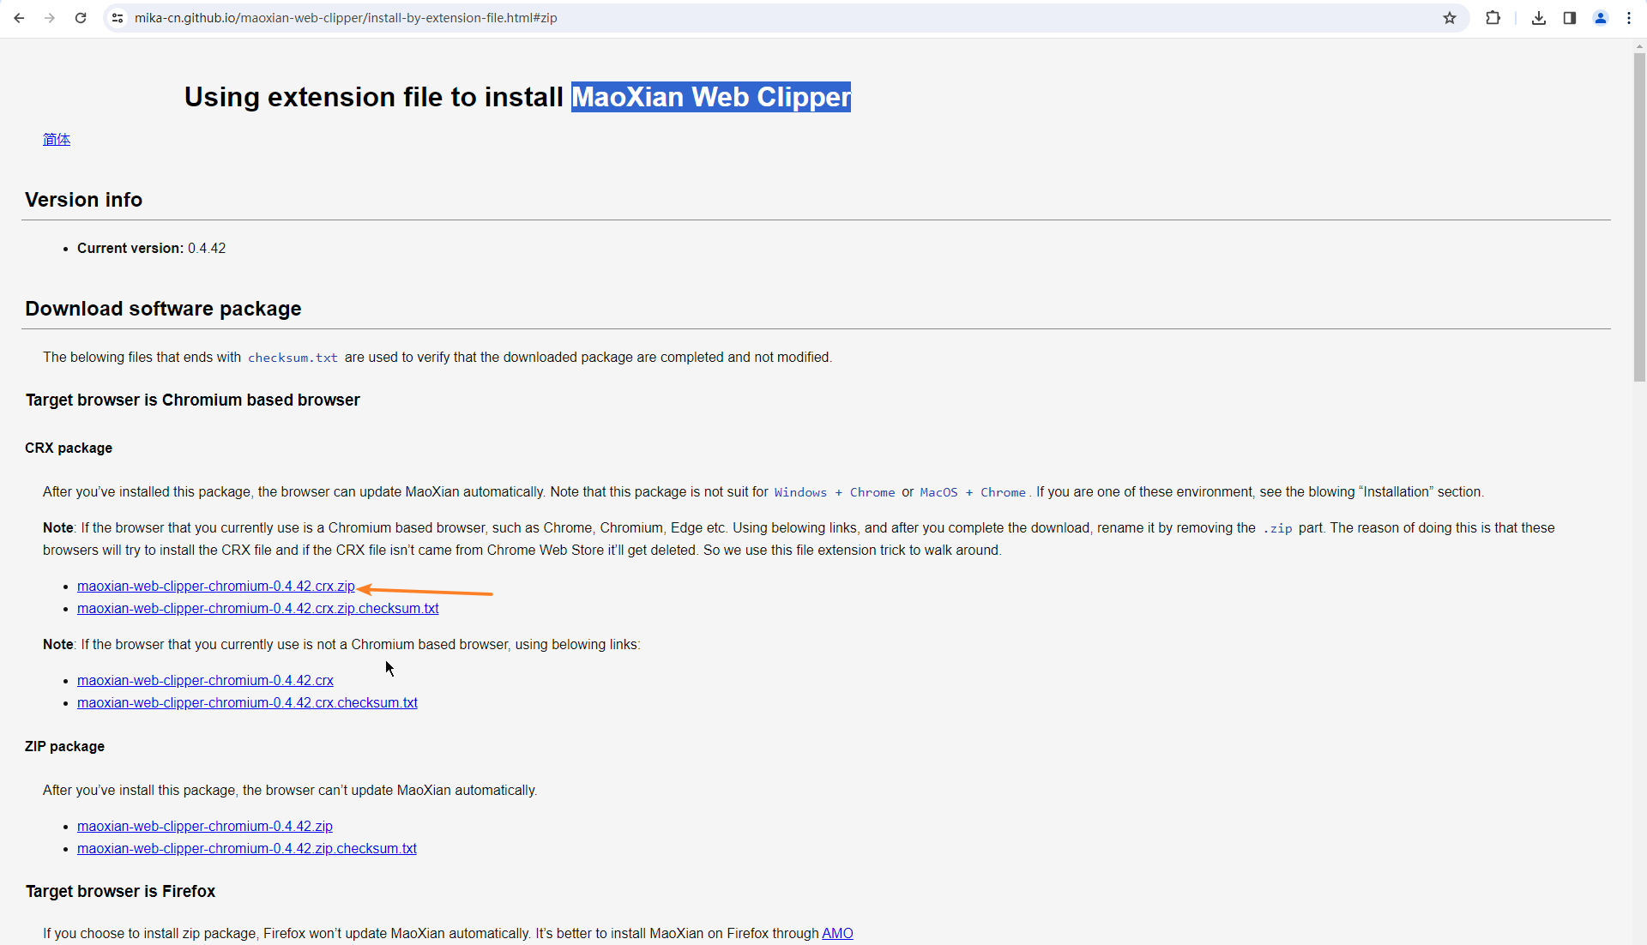Image resolution: width=1647 pixels, height=945 pixels.
Task: Download maoxian-web-clipper-chromium-0.4.42.crx file
Action: [x=205, y=681]
